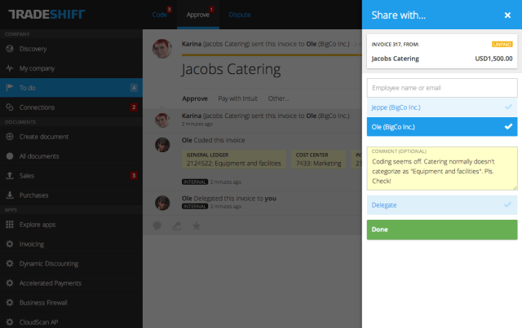Click the All documents circle icon
Viewport: 522px width, 328px height.
[x=10, y=155]
